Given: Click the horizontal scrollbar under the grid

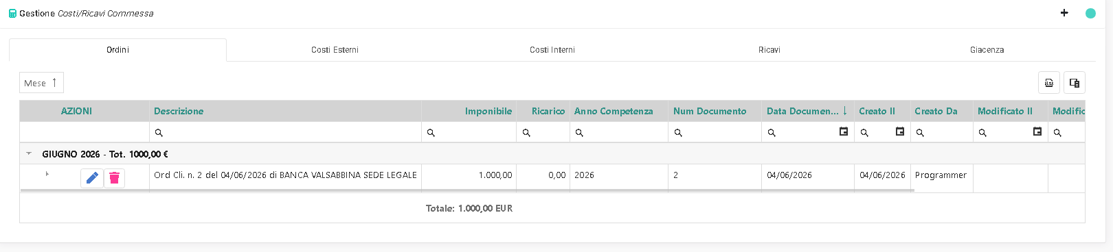Looking at the screenshot, I should (467, 190).
